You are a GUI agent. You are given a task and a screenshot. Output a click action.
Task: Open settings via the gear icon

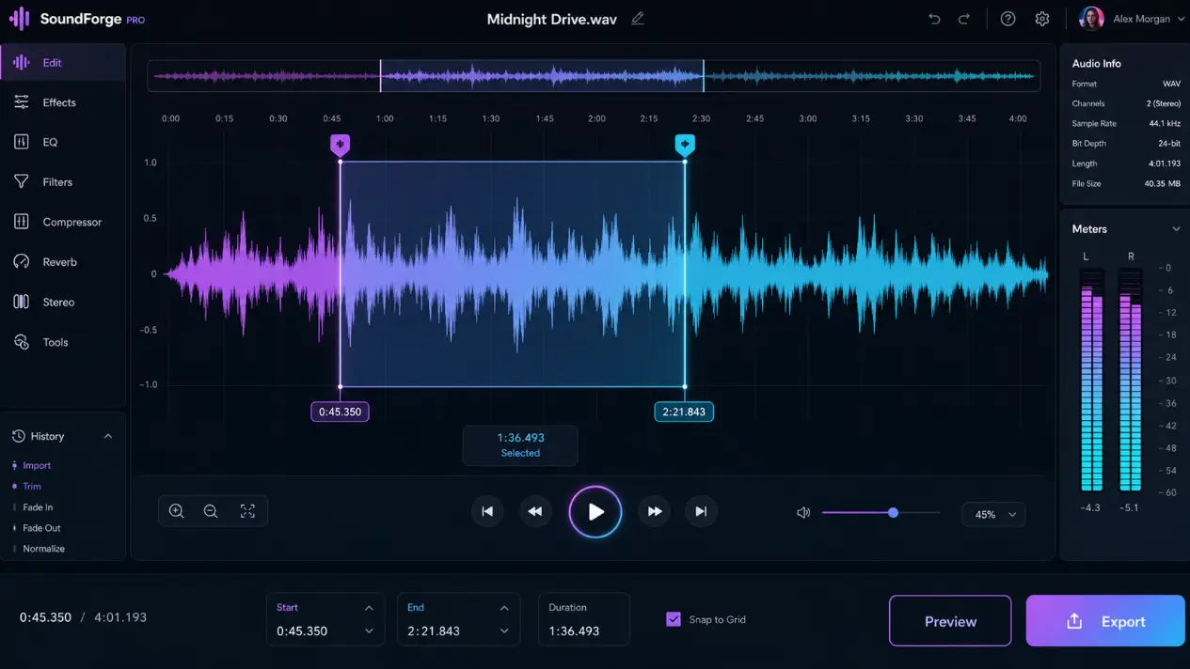1042,19
